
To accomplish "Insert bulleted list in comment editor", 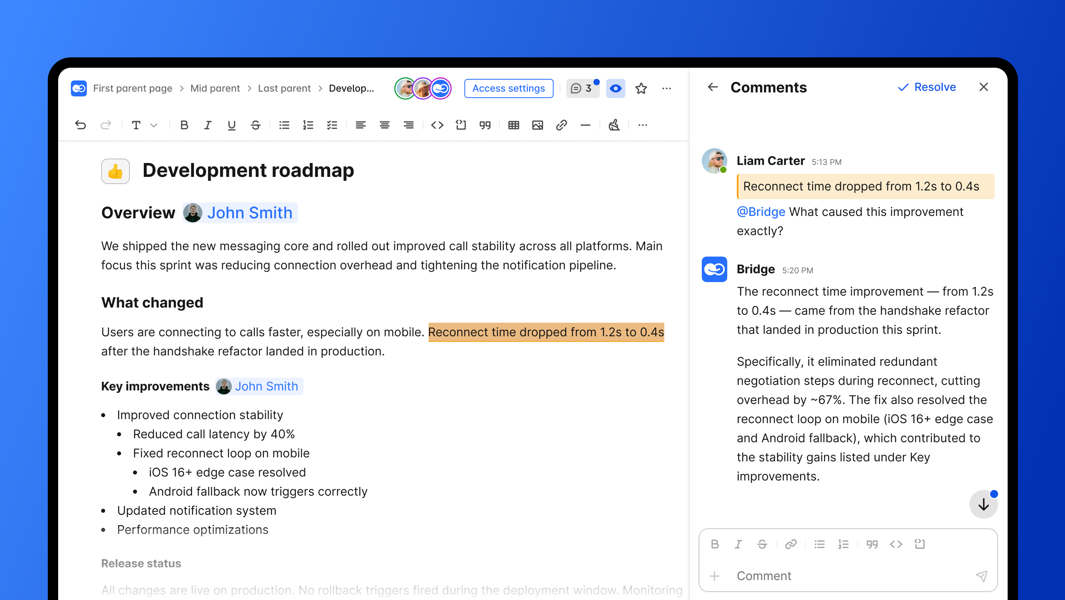I will pos(819,544).
